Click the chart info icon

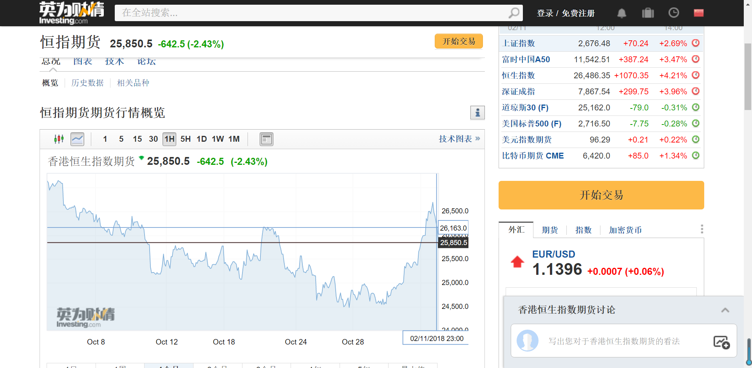(477, 113)
